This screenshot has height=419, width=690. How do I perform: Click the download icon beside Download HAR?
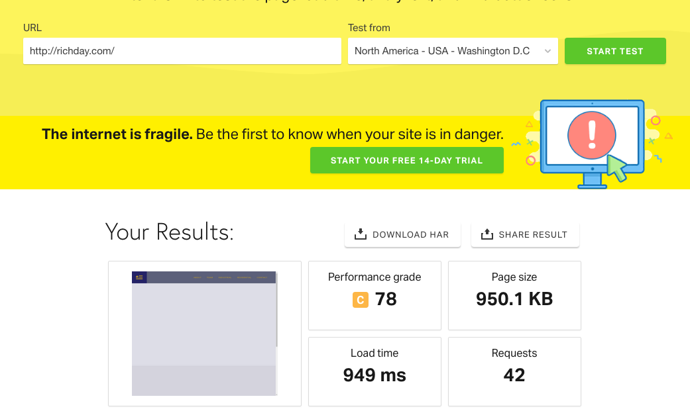[x=361, y=234]
